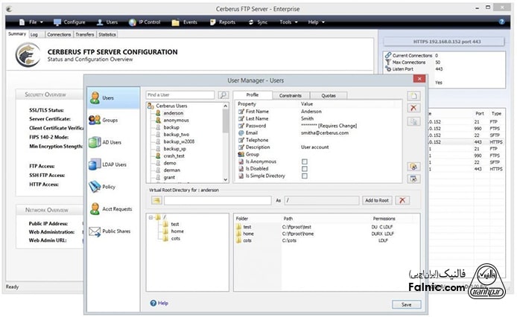Click browse folder icon for virtual root
The height and width of the screenshot is (317, 517).
click(x=156, y=201)
